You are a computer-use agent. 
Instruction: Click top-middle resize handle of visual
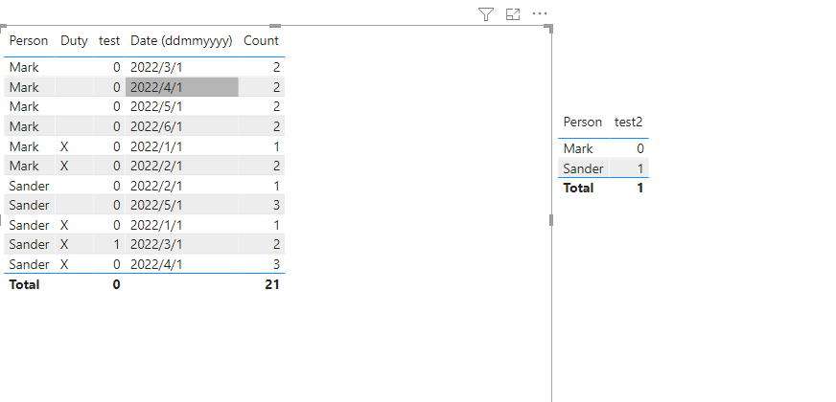point(275,26)
